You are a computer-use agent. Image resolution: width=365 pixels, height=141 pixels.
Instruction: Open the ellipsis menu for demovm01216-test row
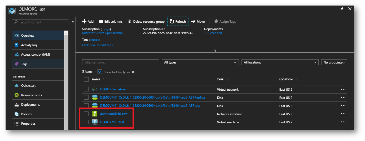pyautogui.click(x=343, y=114)
